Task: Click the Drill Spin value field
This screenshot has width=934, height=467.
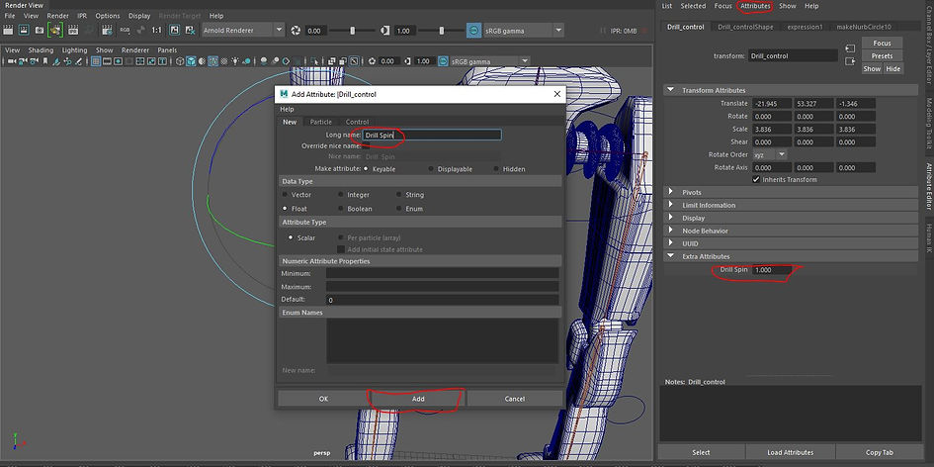Action: (x=772, y=269)
